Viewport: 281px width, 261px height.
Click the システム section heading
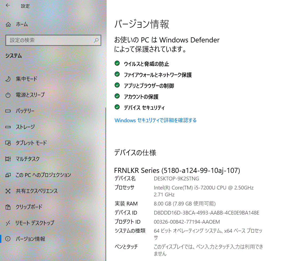(14, 56)
